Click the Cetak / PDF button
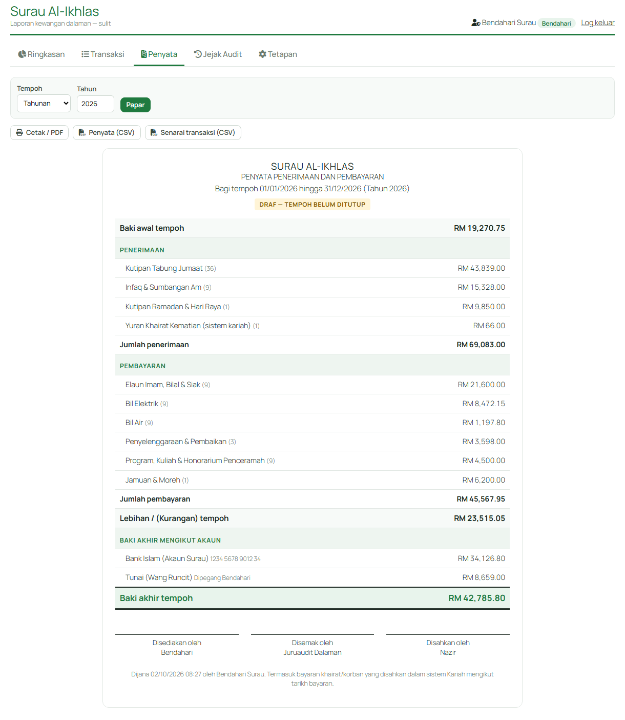Viewport: 625px width, 720px height. point(39,132)
